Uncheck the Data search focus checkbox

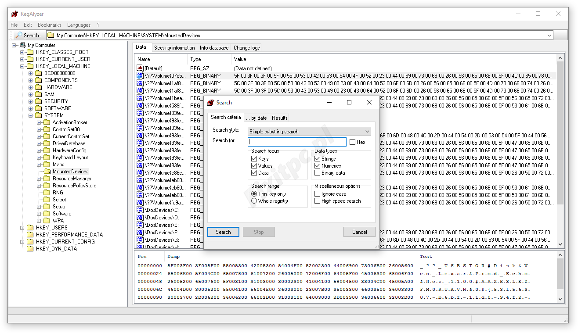tap(254, 173)
